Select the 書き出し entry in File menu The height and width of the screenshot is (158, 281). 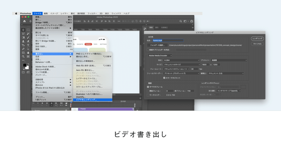click(x=53, y=54)
